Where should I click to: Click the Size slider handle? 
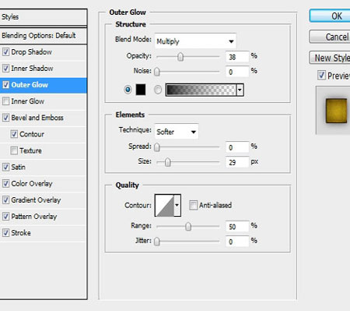(x=168, y=162)
